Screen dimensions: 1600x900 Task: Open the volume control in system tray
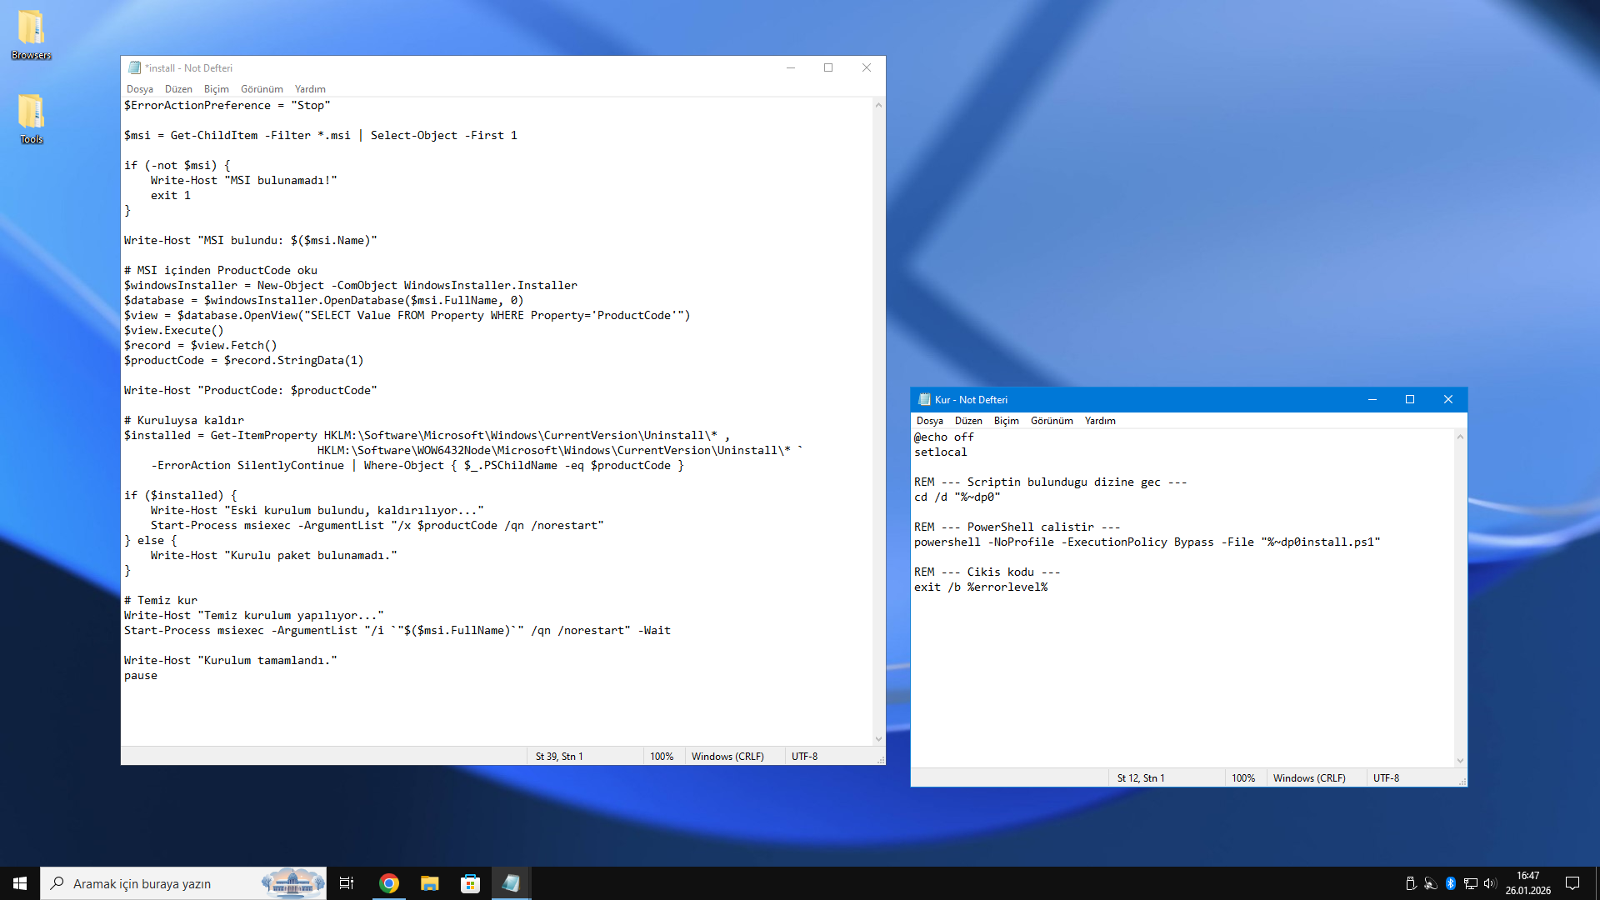[1490, 883]
